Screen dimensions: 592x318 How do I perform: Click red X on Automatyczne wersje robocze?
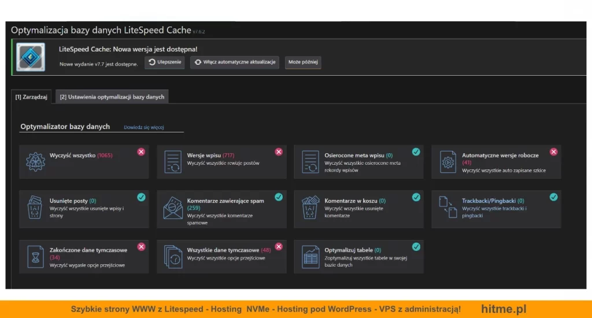(x=553, y=152)
